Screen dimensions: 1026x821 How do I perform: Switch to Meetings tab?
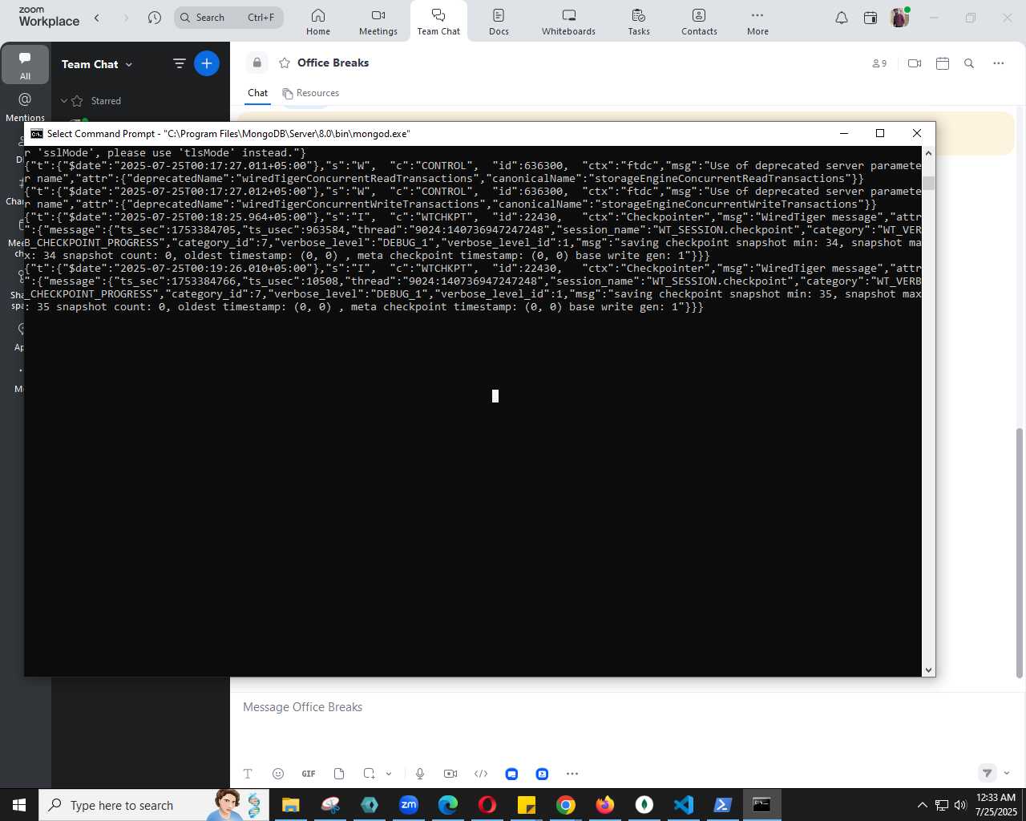(x=378, y=22)
